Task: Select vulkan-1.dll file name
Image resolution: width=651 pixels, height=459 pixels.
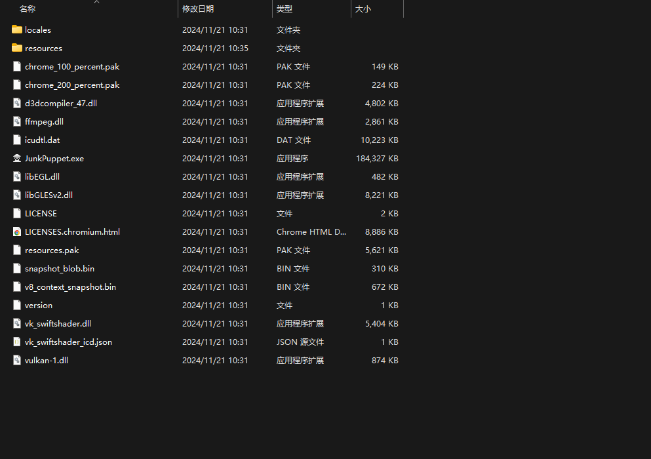Action: pos(46,360)
